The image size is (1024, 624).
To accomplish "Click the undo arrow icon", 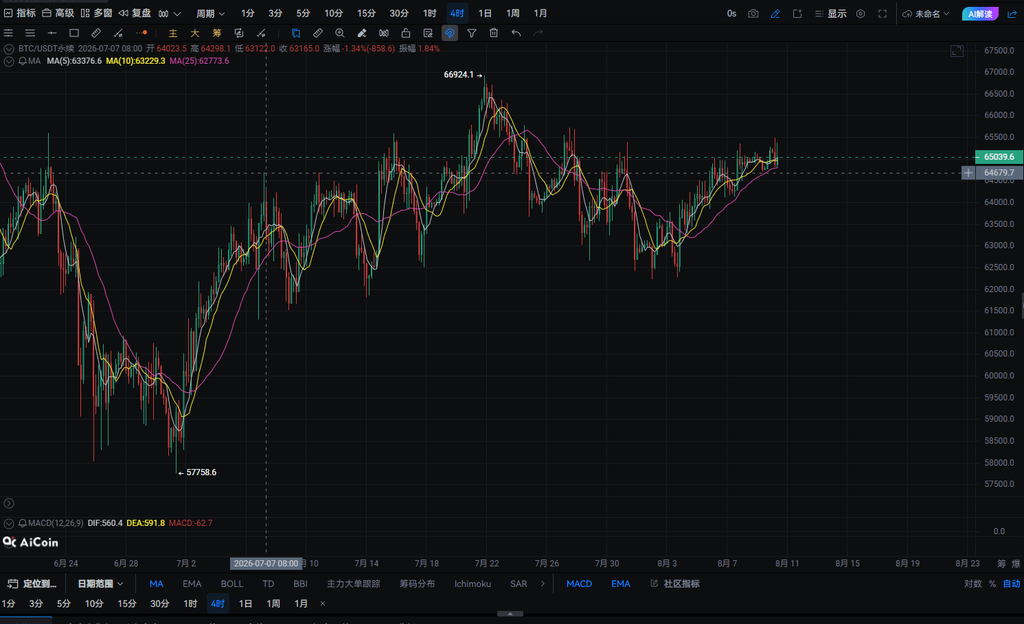I will (516, 33).
